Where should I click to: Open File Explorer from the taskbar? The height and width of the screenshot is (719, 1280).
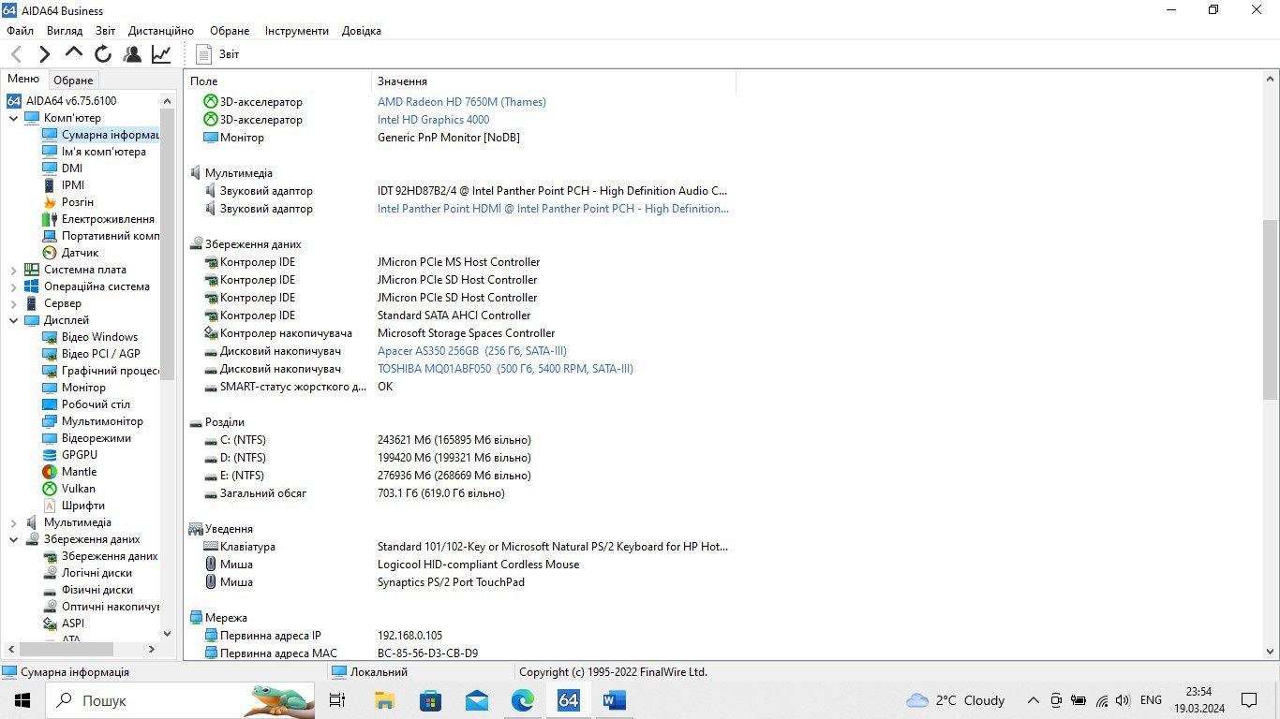pos(384,700)
